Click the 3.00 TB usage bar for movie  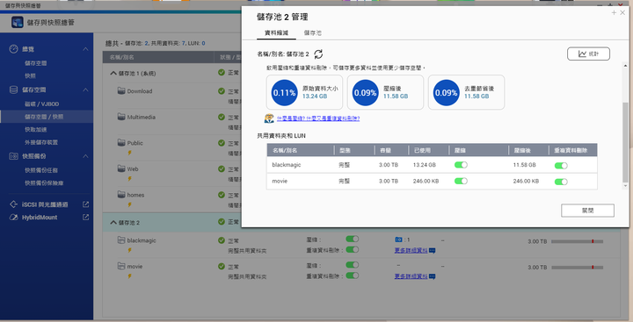[x=578, y=268]
